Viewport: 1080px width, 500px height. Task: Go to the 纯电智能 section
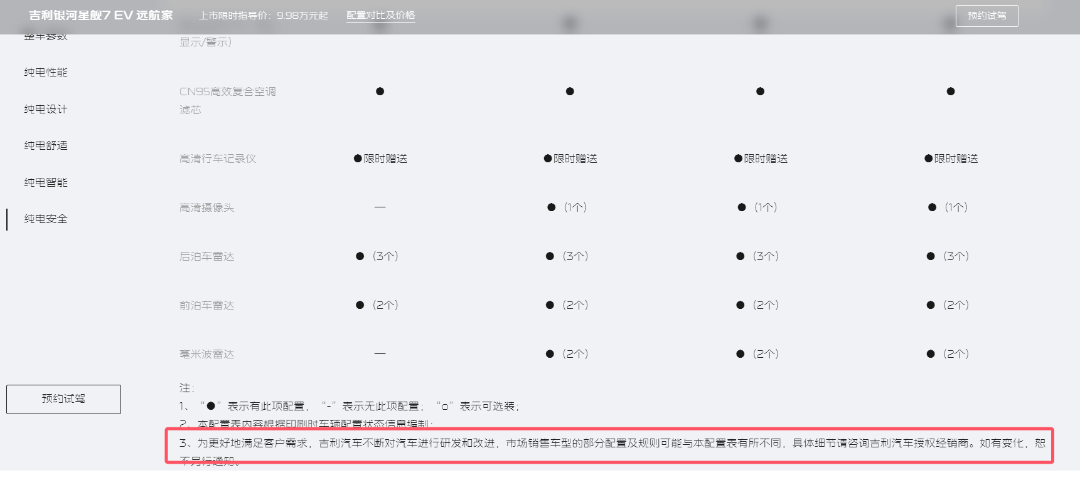tap(46, 182)
